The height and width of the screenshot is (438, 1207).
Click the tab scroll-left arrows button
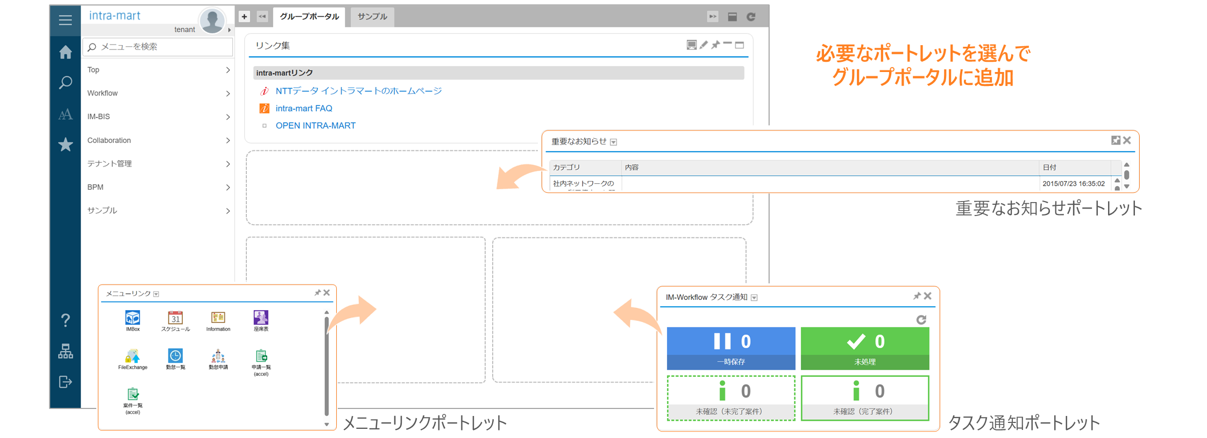tap(262, 17)
